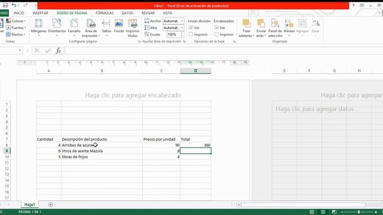Click 'Haga clic para agregar encabezado' area

tap(133, 95)
